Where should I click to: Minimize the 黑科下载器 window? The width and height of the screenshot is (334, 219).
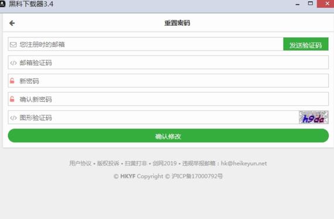298,4
